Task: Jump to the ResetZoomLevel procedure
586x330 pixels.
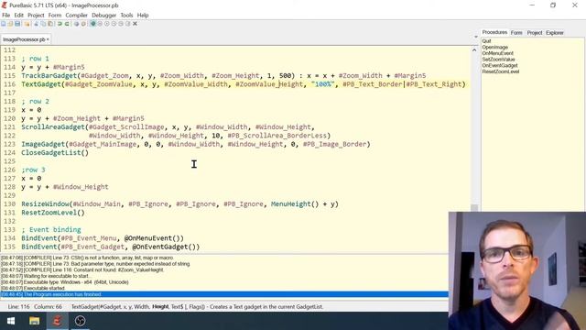Action: (501, 71)
